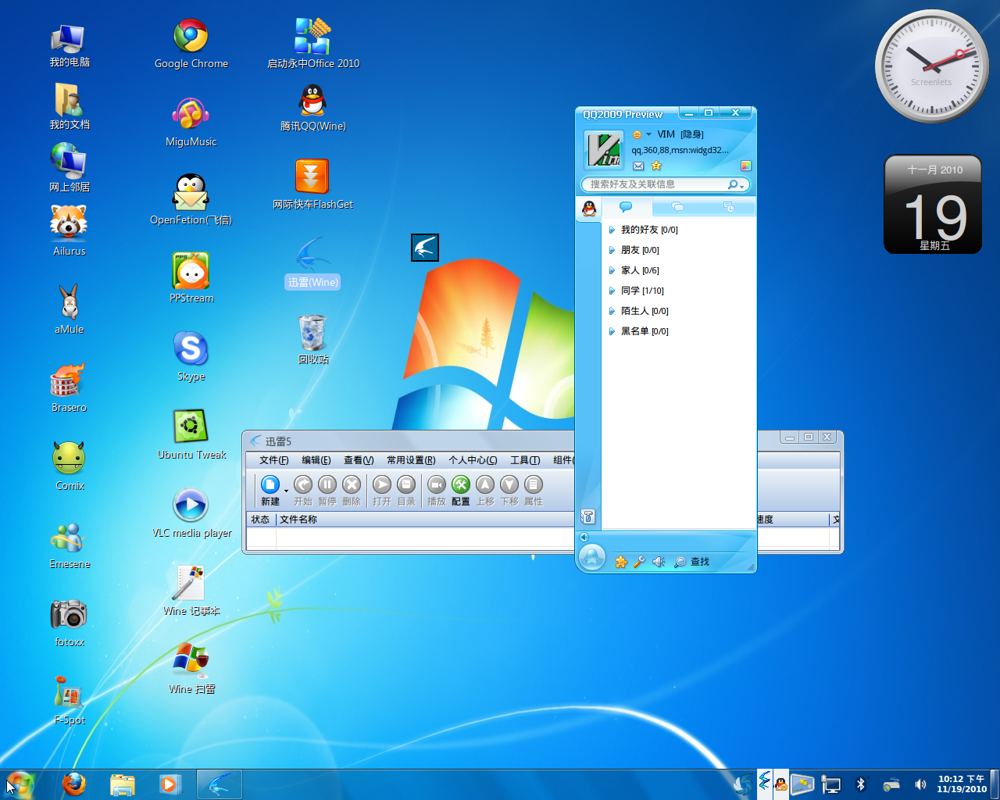
Task: Click the QQ speaker sound icon
Action: [x=659, y=562]
